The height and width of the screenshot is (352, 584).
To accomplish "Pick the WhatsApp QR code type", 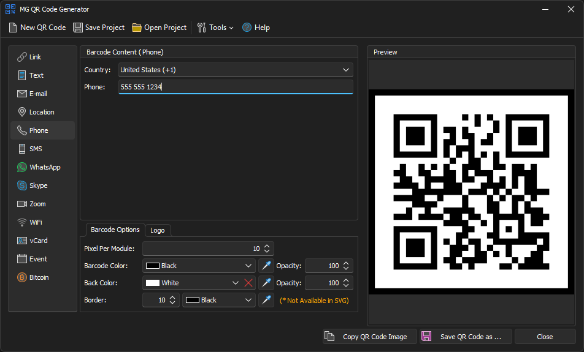I will pyautogui.click(x=42, y=167).
